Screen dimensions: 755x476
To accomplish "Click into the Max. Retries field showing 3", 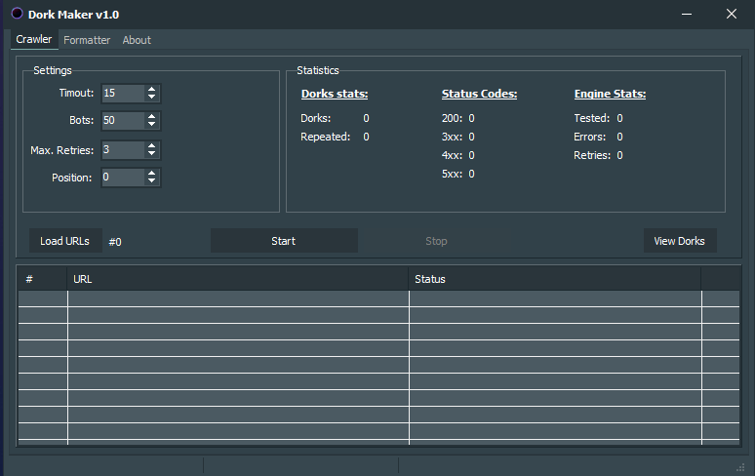I will [123, 149].
